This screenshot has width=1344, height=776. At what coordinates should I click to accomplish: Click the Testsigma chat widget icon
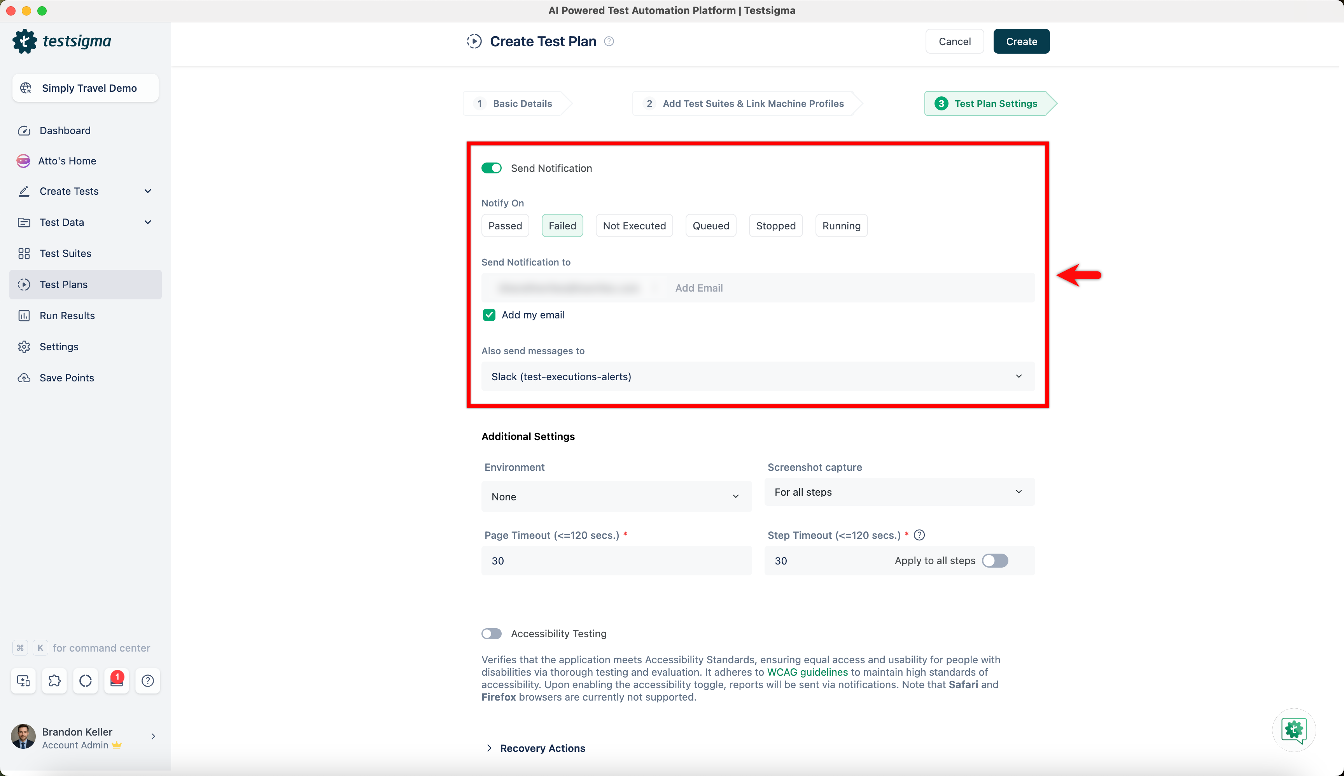[1294, 730]
